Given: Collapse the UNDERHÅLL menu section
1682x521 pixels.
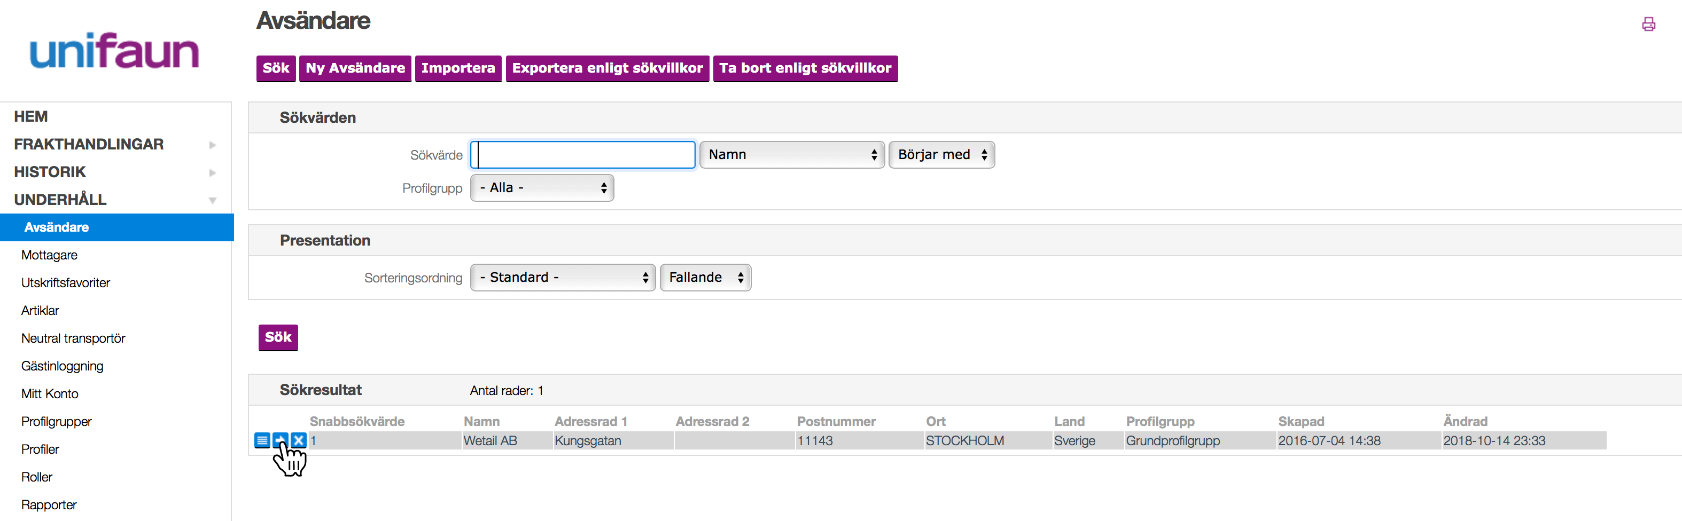Looking at the screenshot, I should [212, 200].
